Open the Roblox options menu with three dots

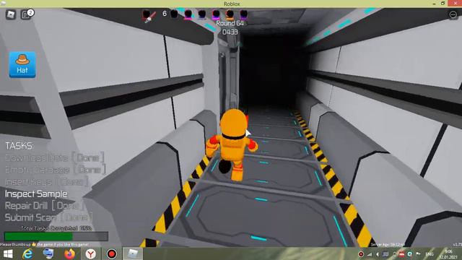pyautogui.click(x=453, y=14)
